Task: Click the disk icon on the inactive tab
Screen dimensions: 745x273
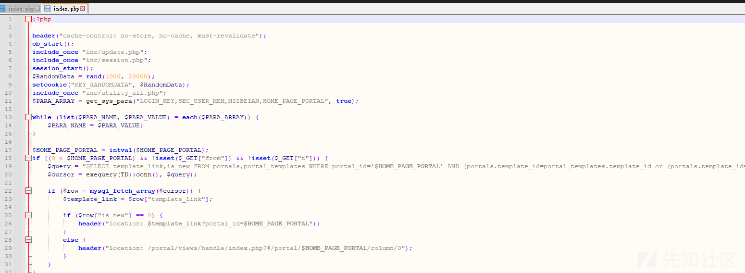Action: [x=2, y=9]
